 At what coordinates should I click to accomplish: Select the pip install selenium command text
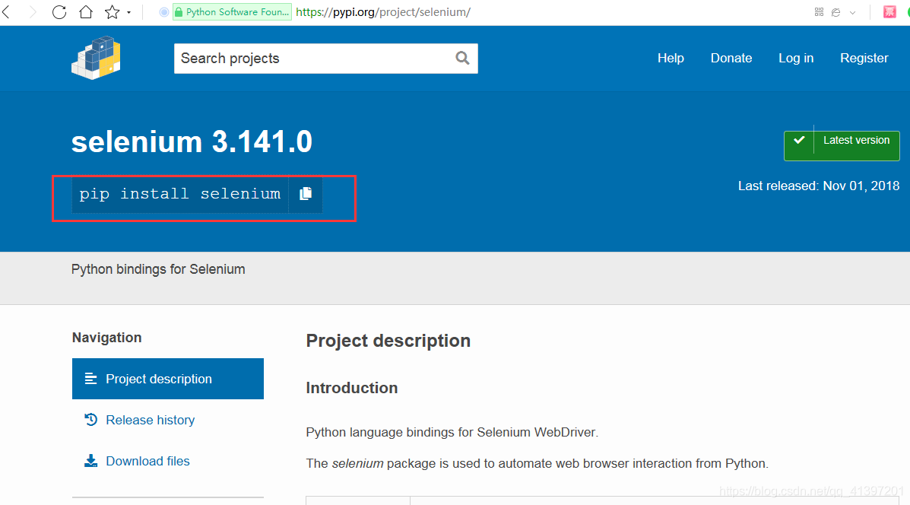coord(180,194)
